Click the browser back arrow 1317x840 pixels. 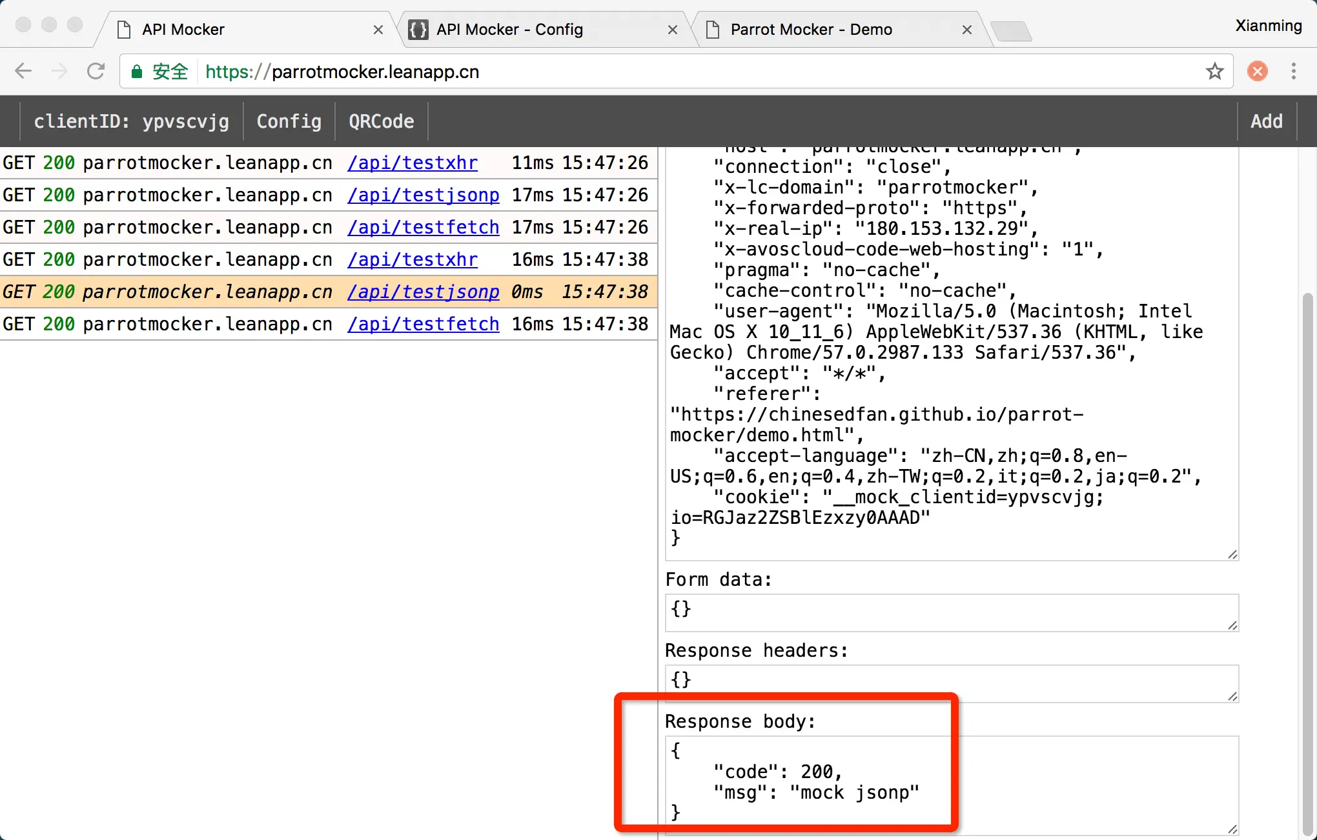coord(23,71)
